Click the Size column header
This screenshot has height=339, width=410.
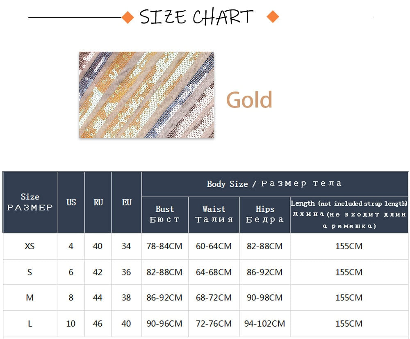pyautogui.click(x=30, y=202)
